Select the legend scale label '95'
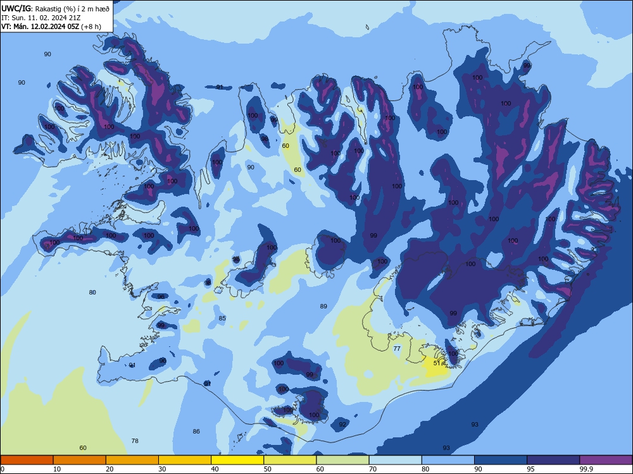The width and height of the screenshot is (633, 474). 531,469
